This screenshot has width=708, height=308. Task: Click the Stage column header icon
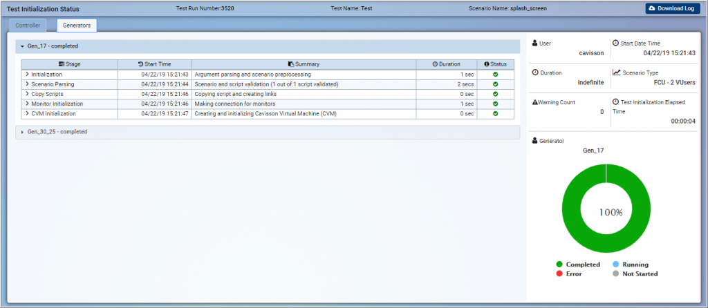click(x=62, y=64)
